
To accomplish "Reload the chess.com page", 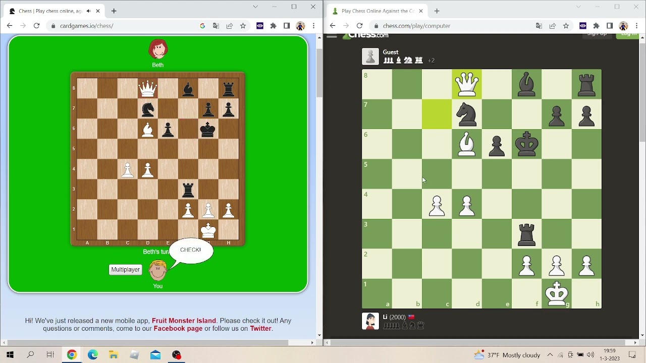I will (x=359, y=26).
